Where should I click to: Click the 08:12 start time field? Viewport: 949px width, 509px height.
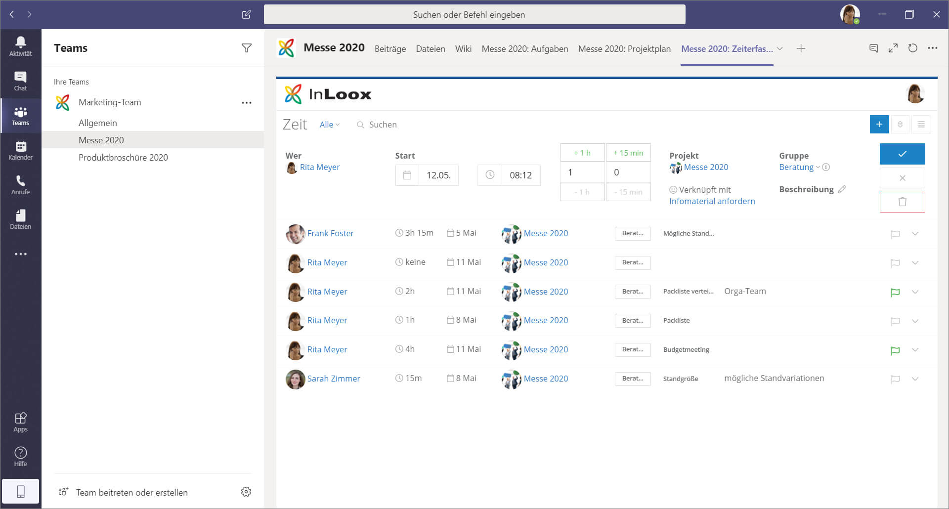(x=521, y=175)
